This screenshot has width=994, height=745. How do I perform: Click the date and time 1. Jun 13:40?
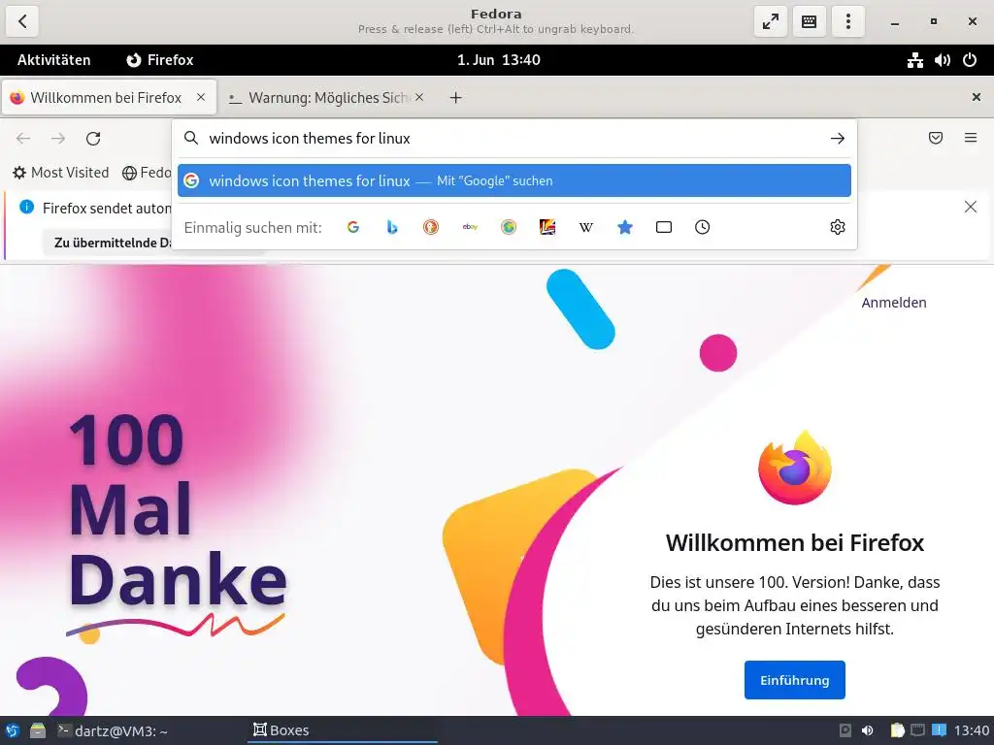click(498, 60)
